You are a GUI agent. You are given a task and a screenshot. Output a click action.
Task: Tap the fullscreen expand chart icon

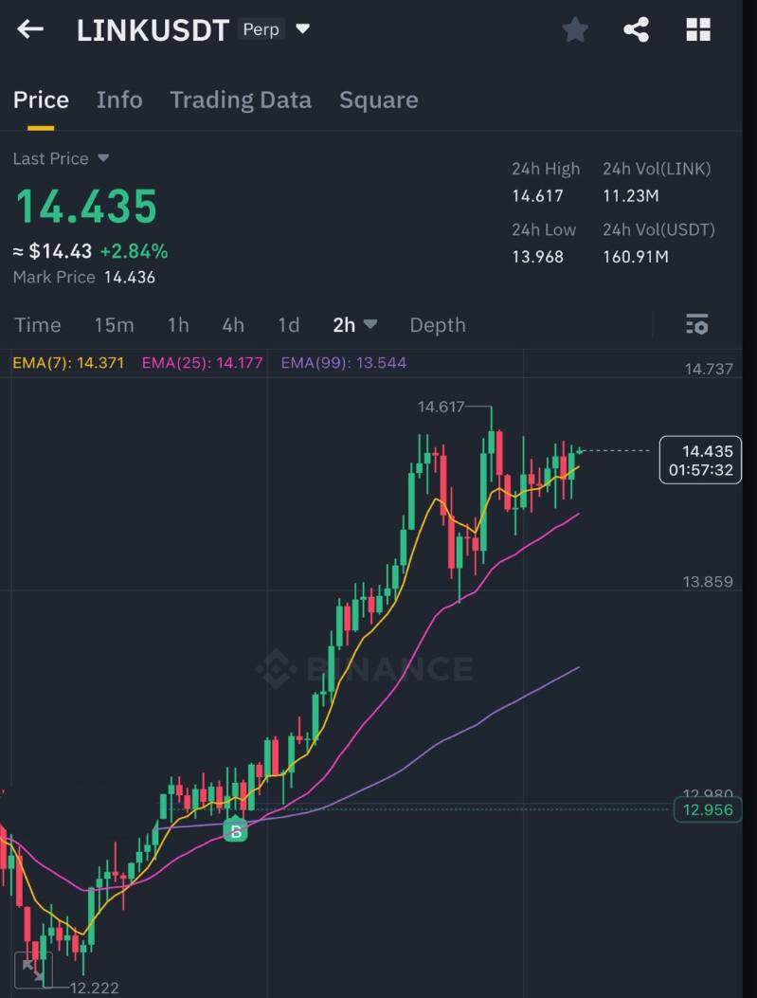point(32,971)
